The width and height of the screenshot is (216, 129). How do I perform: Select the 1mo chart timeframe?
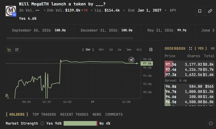pyautogui.click(x=129, y=49)
